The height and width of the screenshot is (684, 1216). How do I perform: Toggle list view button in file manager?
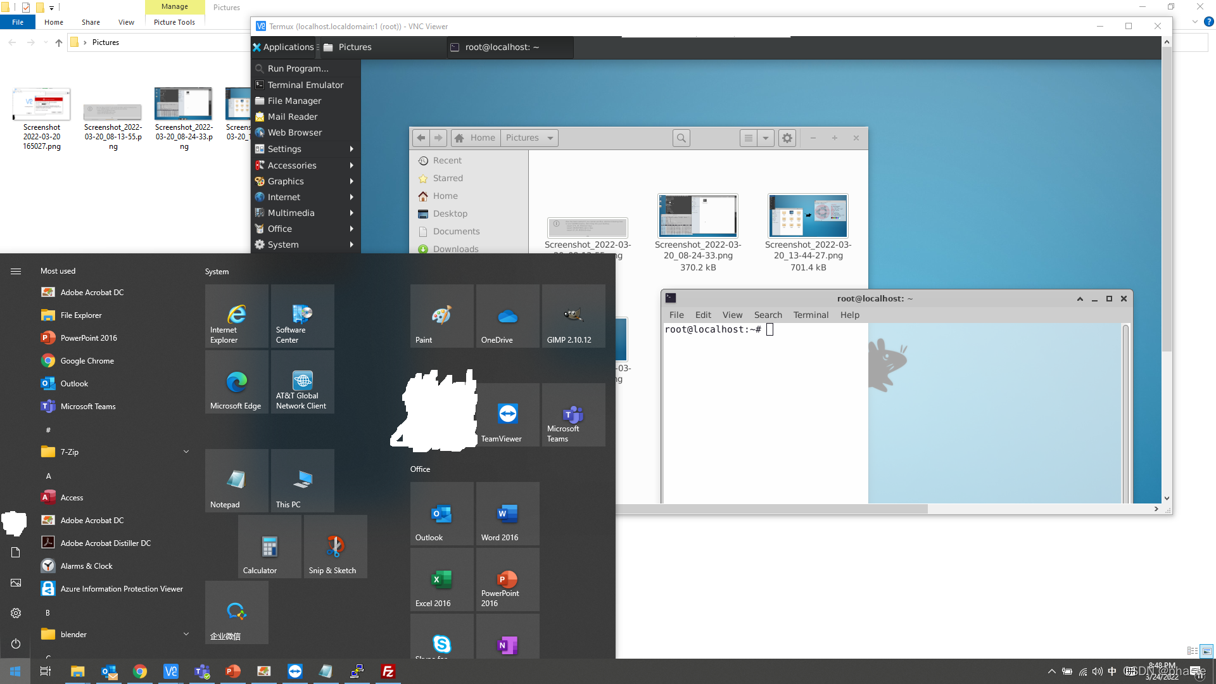click(x=748, y=138)
